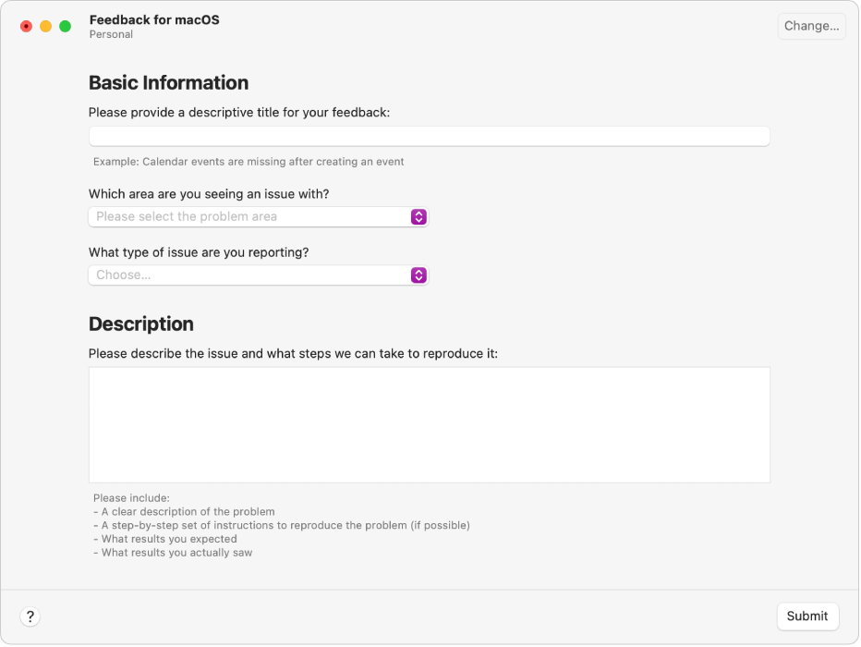The image size is (861, 647).
Task: Click the 'Personal' subtitle under the window title
Action: point(111,35)
